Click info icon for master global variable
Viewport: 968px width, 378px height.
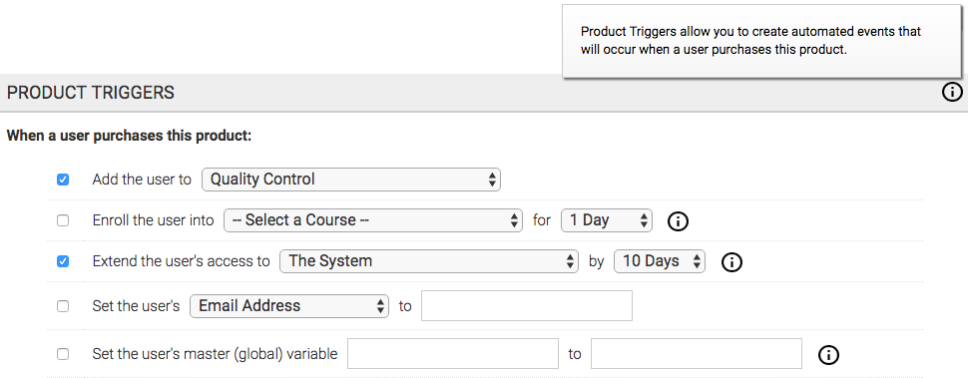[829, 355]
